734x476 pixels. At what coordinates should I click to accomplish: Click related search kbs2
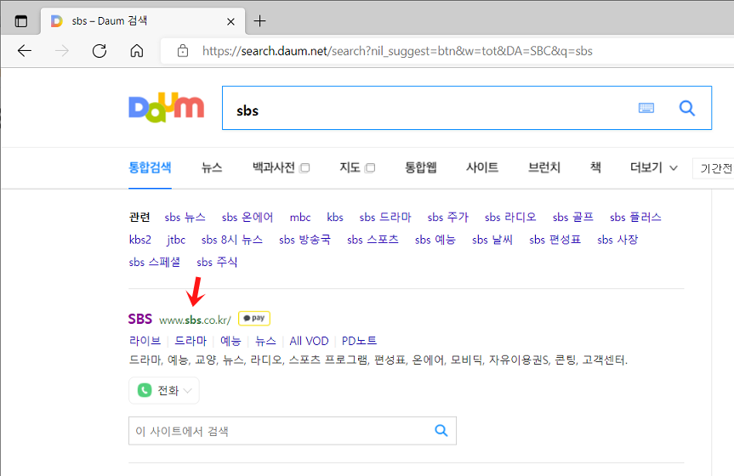click(x=140, y=240)
